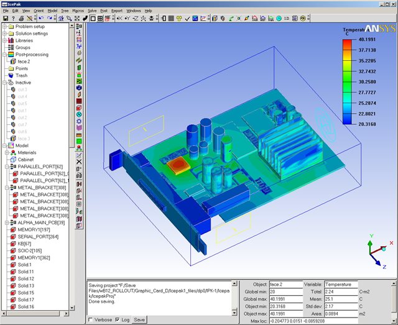Select MEMORY1[197] in the model tree

[34, 229]
